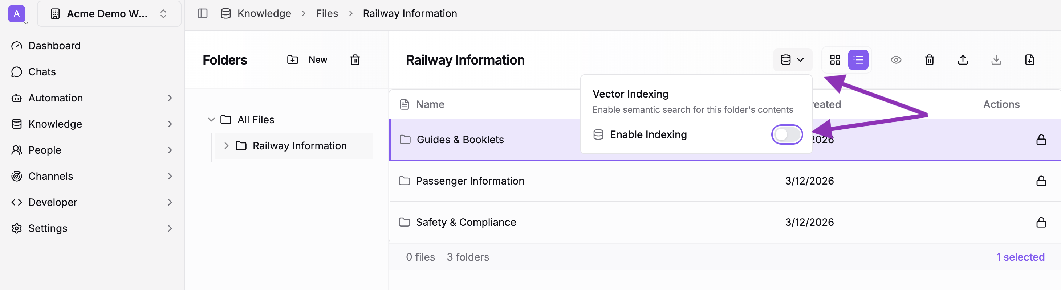Click the trash icon in the toolbar
This screenshot has height=290, width=1061.
click(929, 60)
